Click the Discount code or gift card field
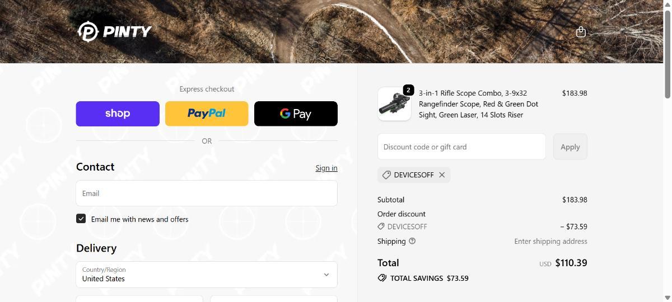 (x=461, y=147)
